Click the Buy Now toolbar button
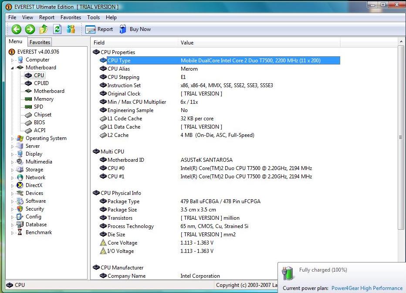The image size is (406, 293). (x=135, y=29)
